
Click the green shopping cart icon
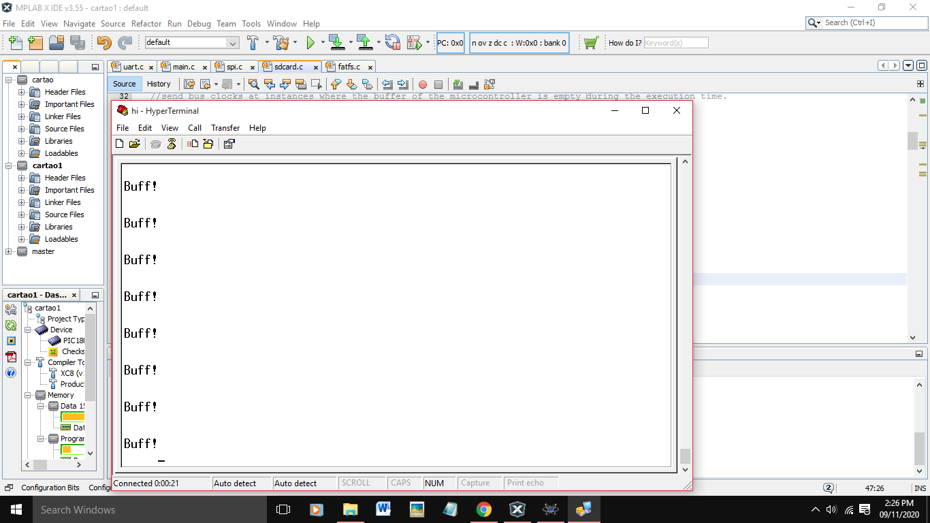click(591, 42)
